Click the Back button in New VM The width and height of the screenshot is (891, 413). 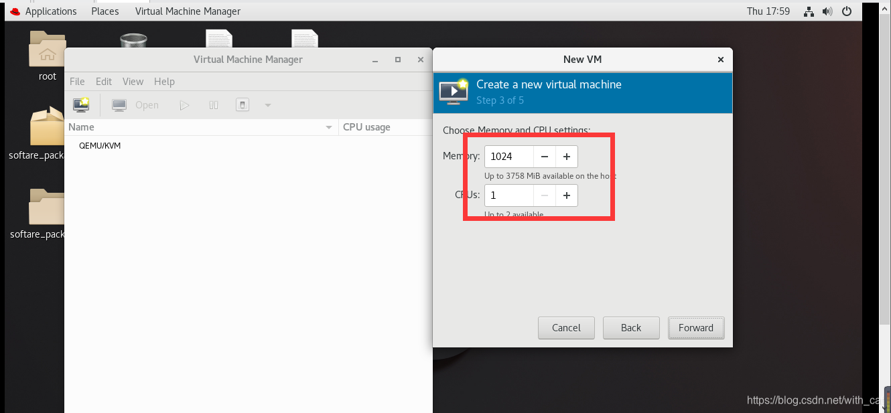coord(631,328)
